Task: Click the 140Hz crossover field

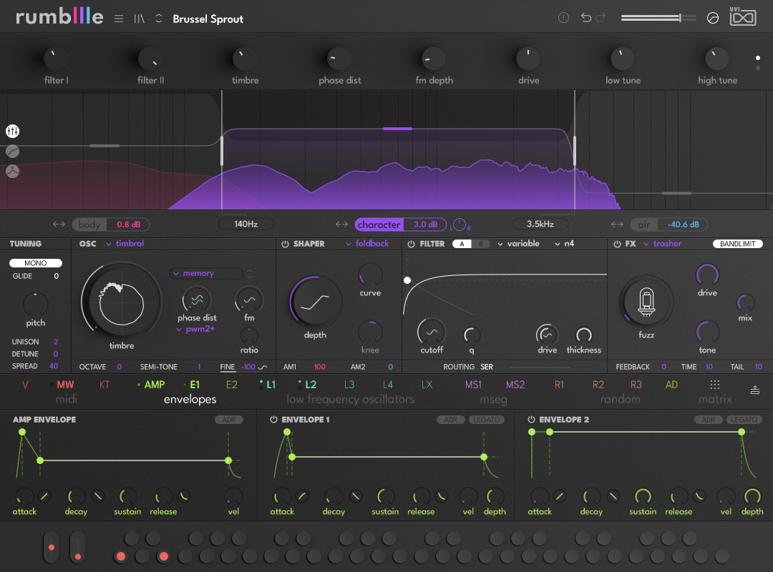Action: click(x=246, y=225)
